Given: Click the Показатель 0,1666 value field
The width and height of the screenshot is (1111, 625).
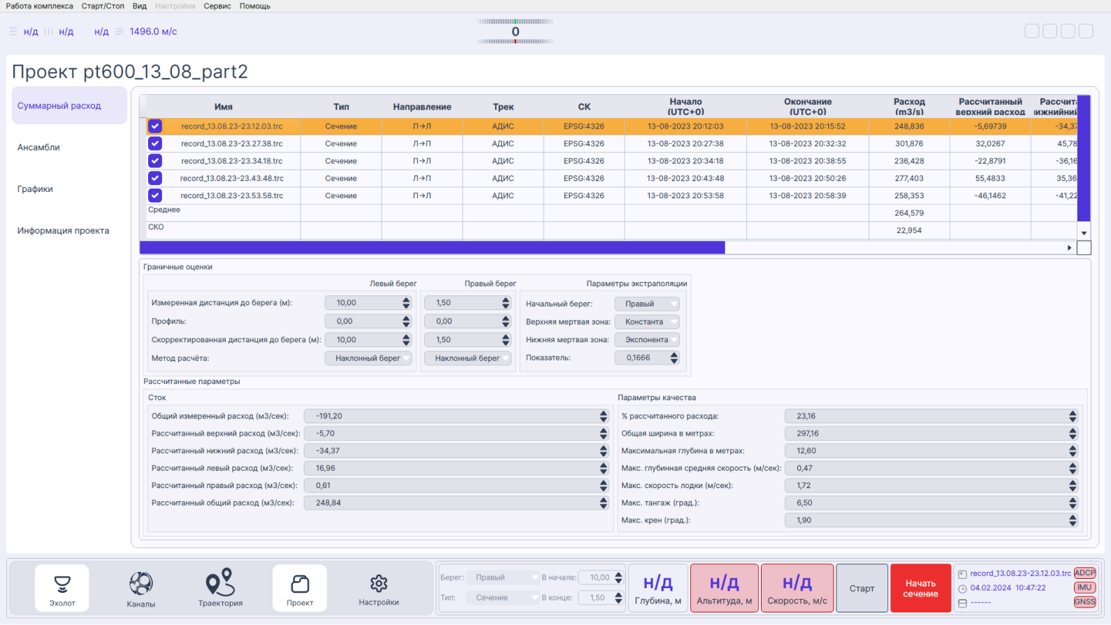Looking at the screenshot, I should [647, 358].
